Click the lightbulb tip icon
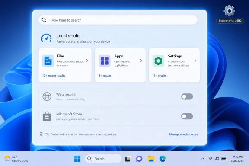249x166 pixels. click(41, 134)
